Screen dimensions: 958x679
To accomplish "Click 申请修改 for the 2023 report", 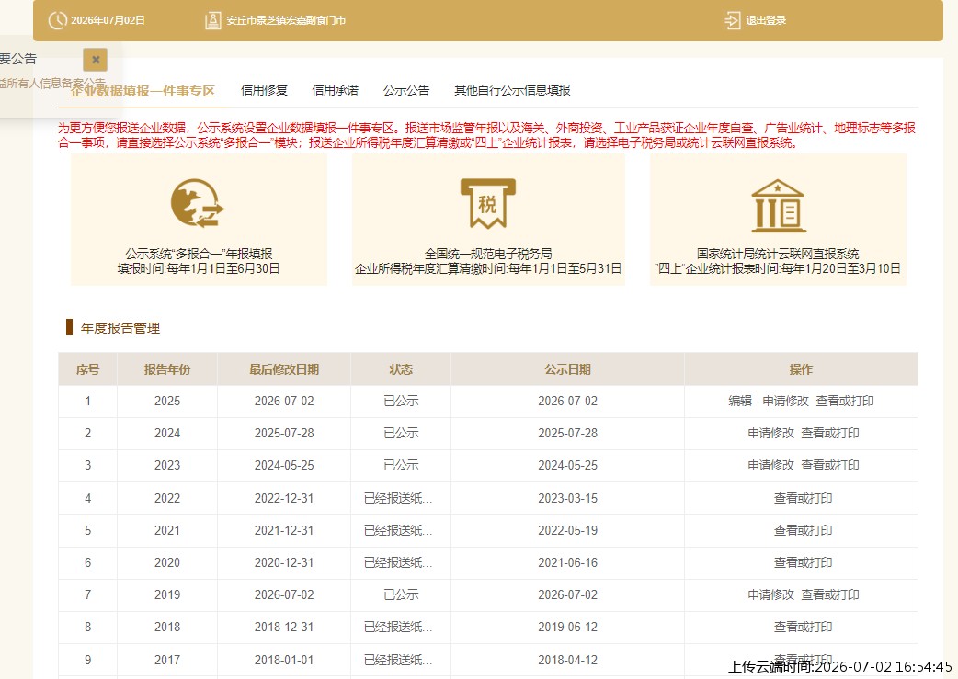I will pos(770,465).
